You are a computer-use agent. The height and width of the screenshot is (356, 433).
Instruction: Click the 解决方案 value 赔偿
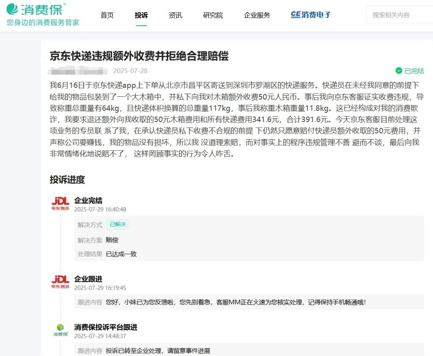112,240
